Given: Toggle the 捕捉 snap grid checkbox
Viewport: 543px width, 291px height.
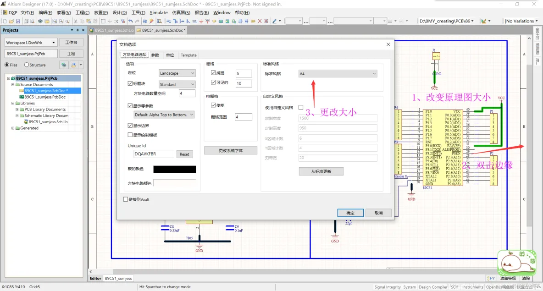Looking at the screenshot, I should 213,73.
